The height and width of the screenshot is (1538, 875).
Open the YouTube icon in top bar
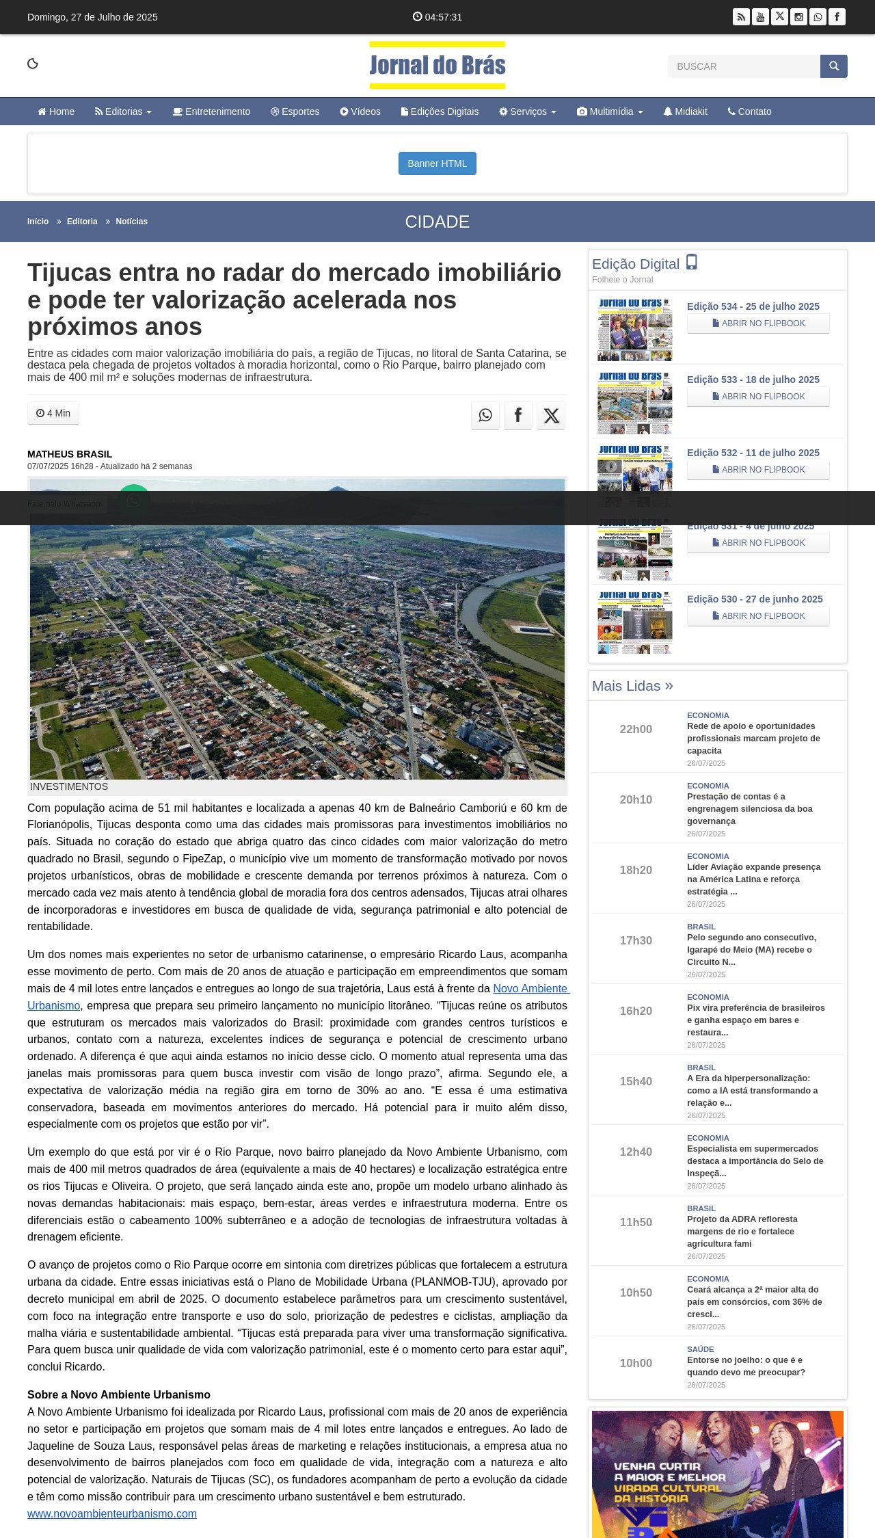pos(760,17)
